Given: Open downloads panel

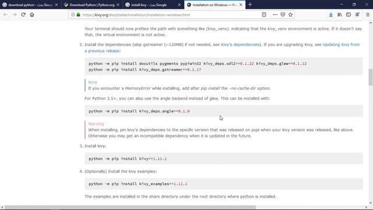Looking at the screenshot, I should 330,15.
